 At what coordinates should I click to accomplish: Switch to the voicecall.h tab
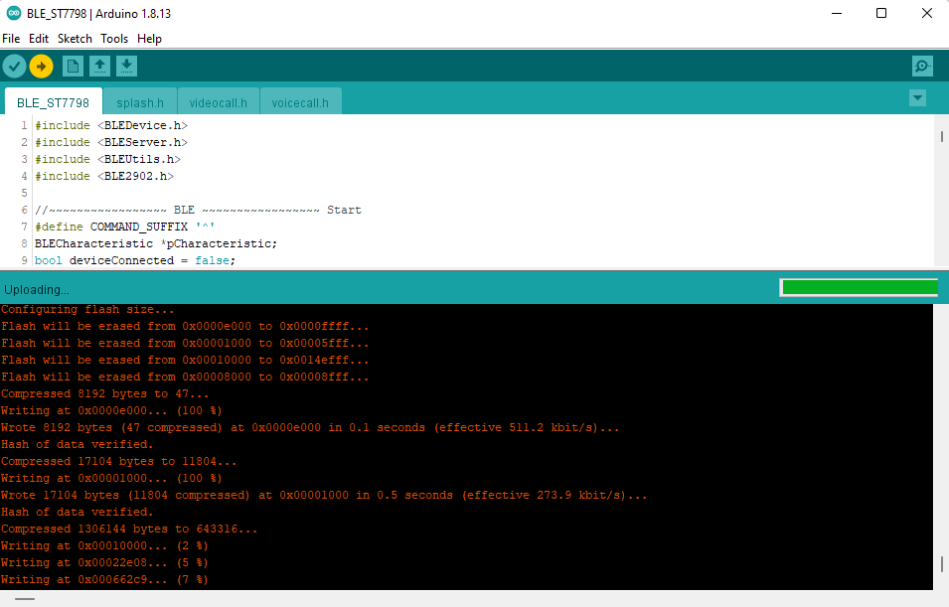[300, 101]
